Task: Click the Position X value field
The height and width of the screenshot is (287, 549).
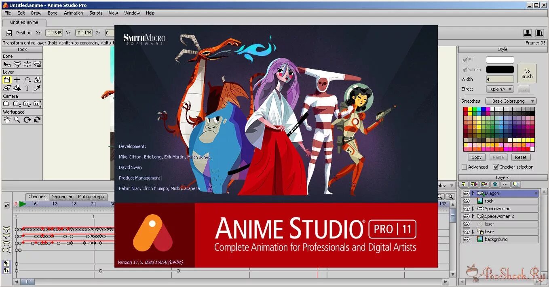Action: 54,33
